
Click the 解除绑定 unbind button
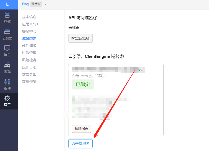click(x=81, y=129)
